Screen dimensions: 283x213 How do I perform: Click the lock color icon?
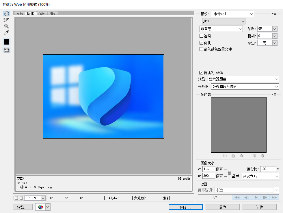click(x=241, y=156)
